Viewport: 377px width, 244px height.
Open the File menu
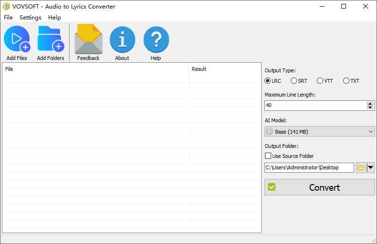[x=9, y=18]
